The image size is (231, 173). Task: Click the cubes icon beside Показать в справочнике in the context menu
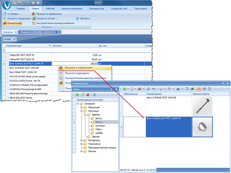(61, 68)
